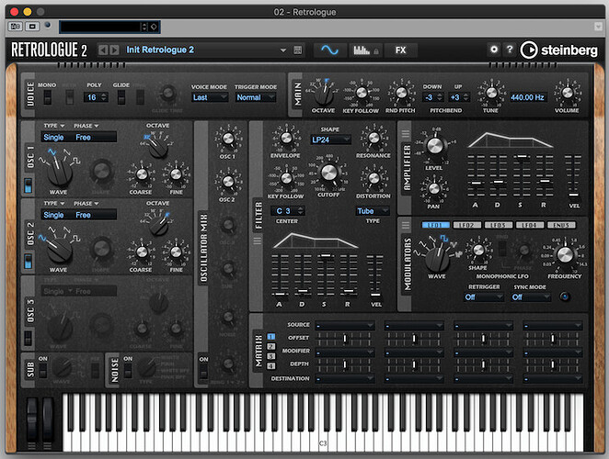
Task: Open the Filter Shape dropdown showing LP24
Action: coord(330,140)
